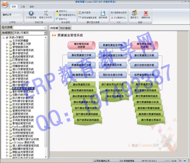The height and width of the screenshot is (163, 190).
Task: Select 自訂語系管理系統 in tree
Action: point(23,155)
